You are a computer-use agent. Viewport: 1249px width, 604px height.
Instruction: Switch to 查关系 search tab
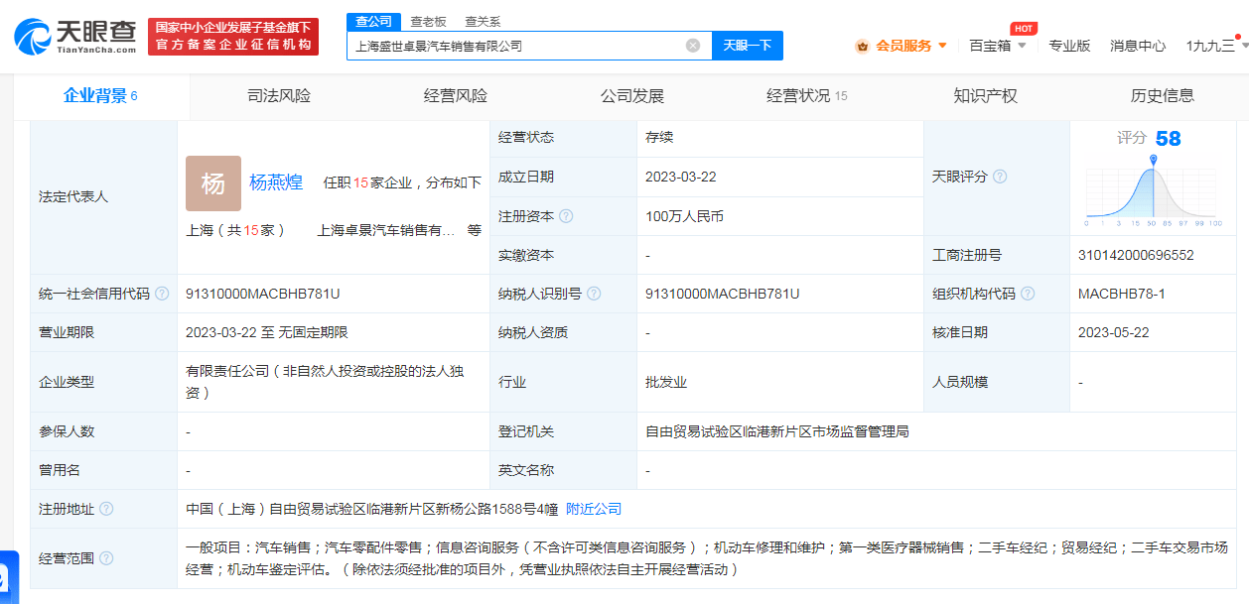(x=483, y=21)
